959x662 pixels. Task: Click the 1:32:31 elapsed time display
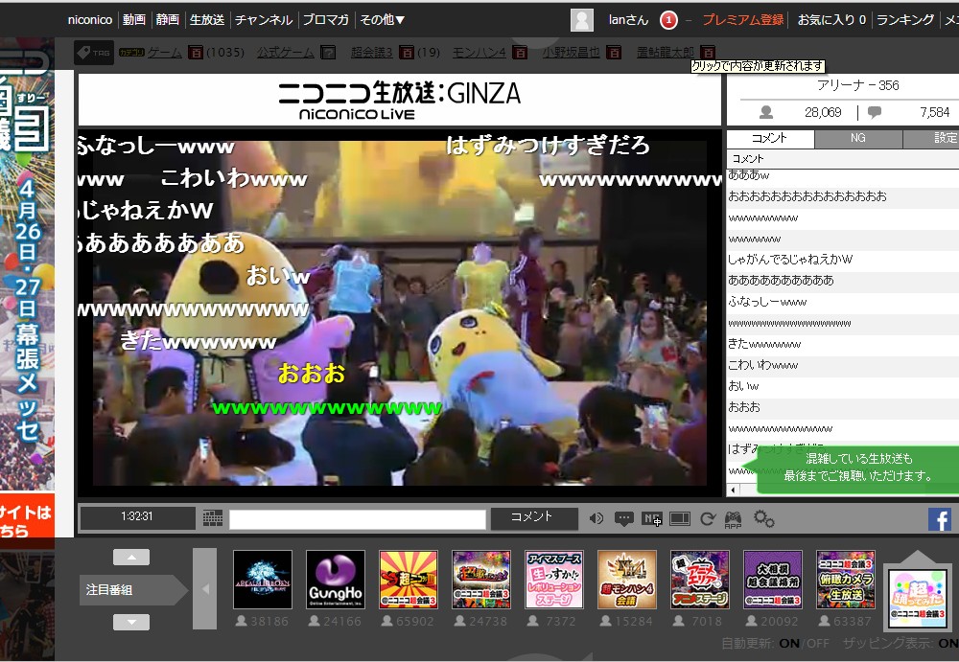(137, 517)
